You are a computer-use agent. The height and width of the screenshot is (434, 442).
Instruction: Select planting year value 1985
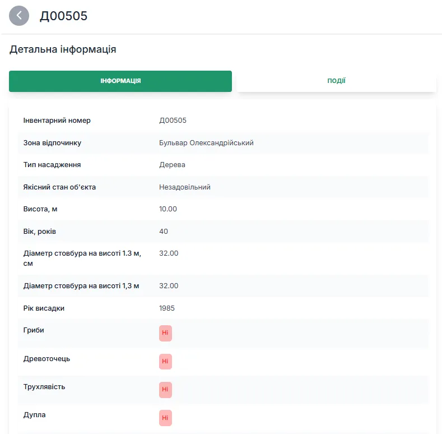167,308
